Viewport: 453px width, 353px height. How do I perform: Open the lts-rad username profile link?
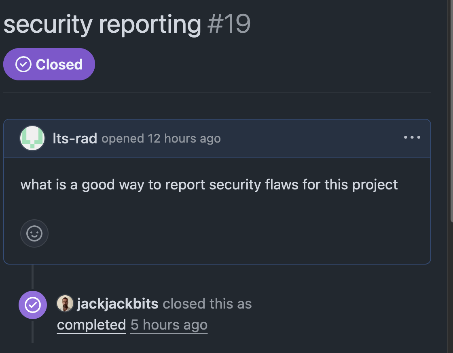point(75,139)
